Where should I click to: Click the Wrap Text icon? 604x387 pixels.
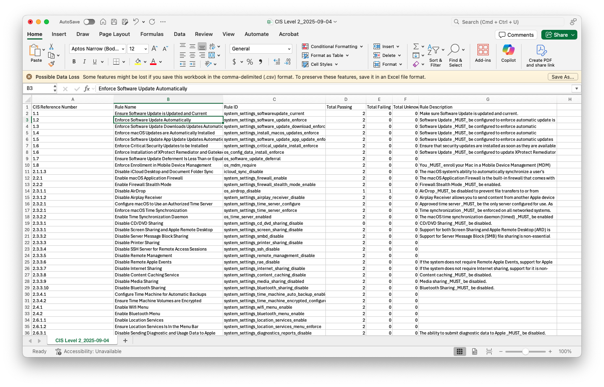pos(212,46)
